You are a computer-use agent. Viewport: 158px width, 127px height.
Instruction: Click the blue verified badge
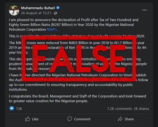58,8
